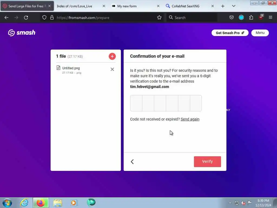The width and height of the screenshot is (277, 208).
Task: Open Get Smash Pro
Action: 230,33
